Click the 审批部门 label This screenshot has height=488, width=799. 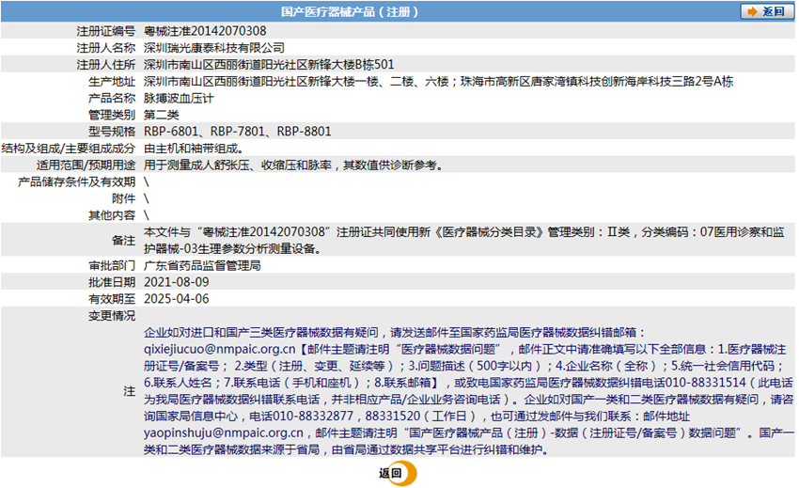click(112, 266)
